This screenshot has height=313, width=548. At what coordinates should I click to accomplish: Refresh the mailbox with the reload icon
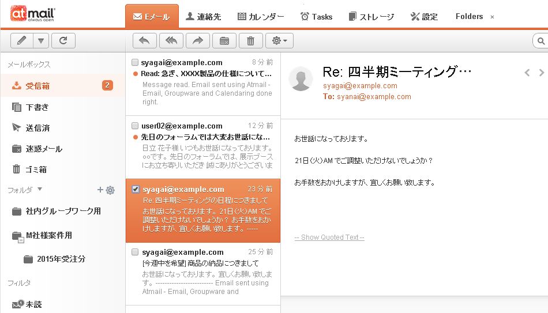[63, 40]
